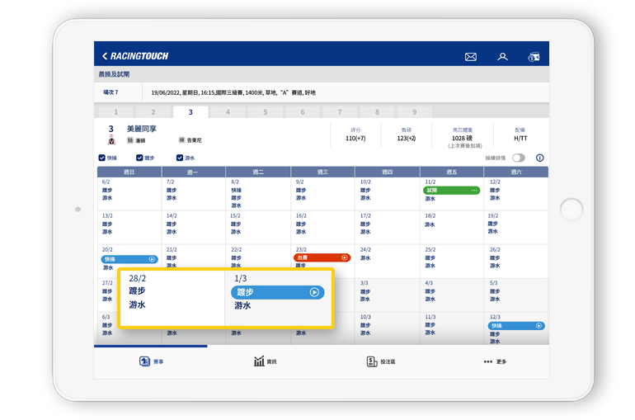Uncheck the 快操 checkbox

[x=102, y=158]
